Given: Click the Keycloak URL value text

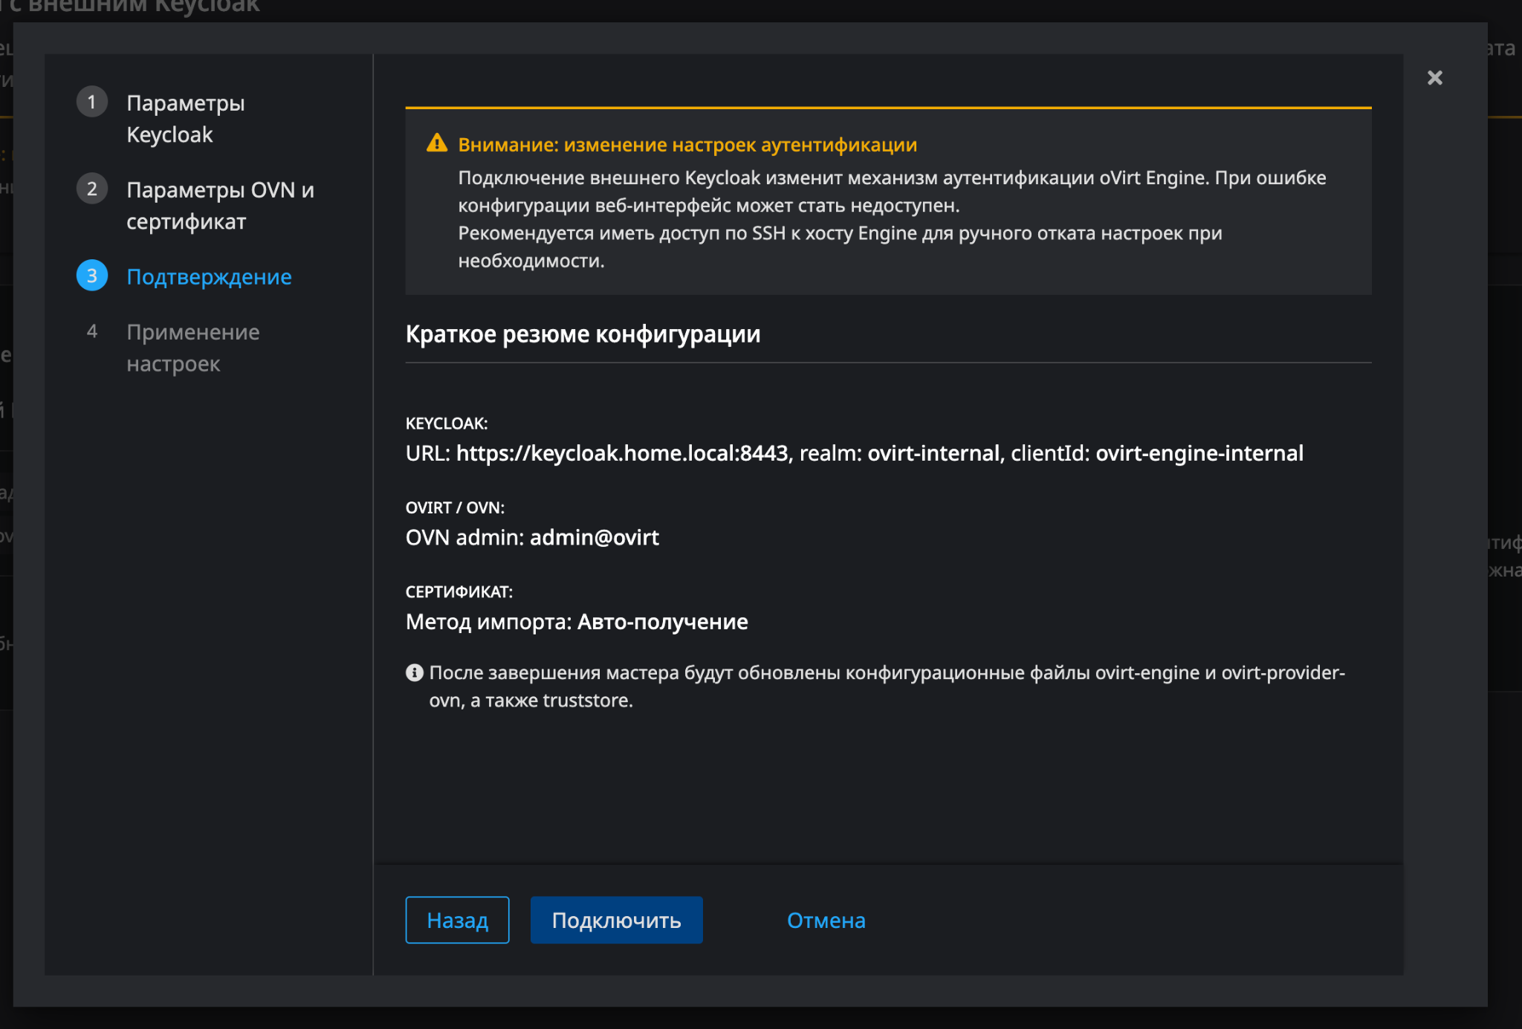Looking at the screenshot, I should click(621, 453).
